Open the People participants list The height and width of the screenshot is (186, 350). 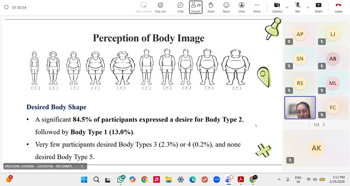pos(196,7)
